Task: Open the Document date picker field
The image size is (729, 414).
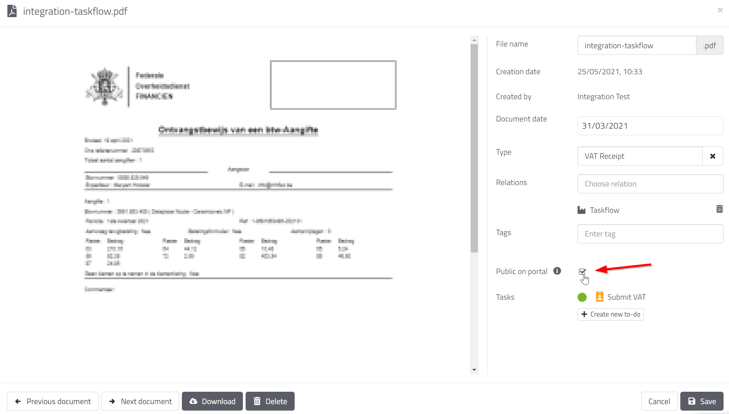Action: (650, 126)
